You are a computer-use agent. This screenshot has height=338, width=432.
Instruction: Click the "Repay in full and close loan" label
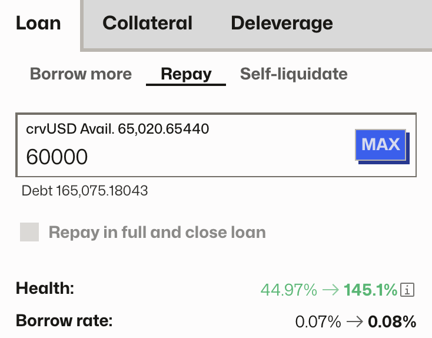[x=157, y=232]
